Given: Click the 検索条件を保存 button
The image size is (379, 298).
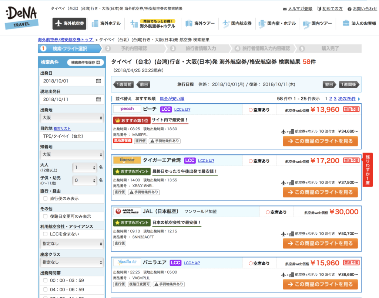Looking at the screenshot, I should tap(85, 62).
